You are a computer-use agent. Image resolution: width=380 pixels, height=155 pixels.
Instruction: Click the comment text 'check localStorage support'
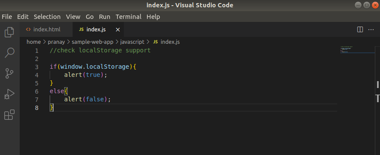[x=104, y=50]
